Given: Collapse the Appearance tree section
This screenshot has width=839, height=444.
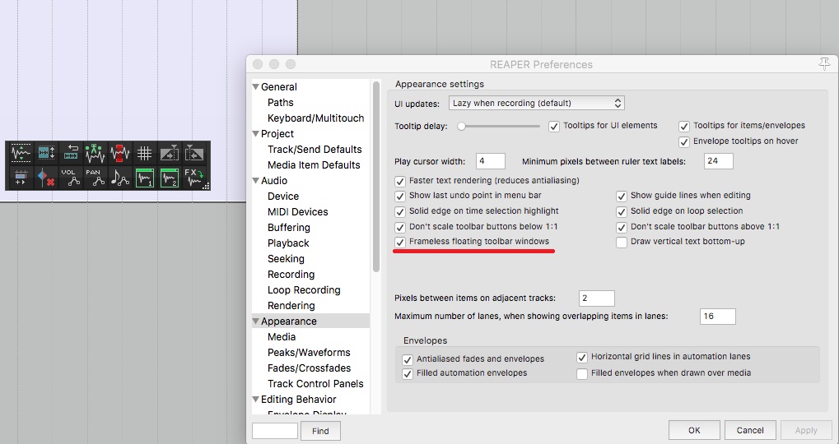Looking at the screenshot, I should pos(256,321).
